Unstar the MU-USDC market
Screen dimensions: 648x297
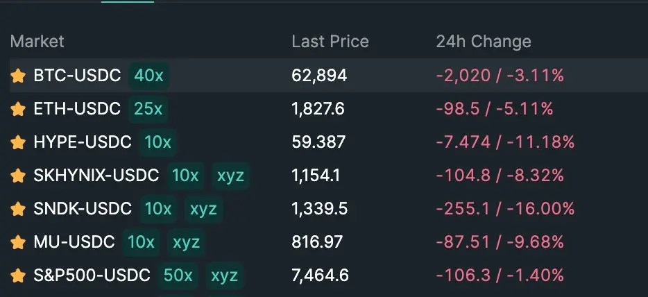[18, 242]
